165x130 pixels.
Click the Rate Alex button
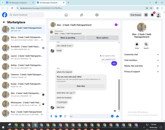click(x=81, y=86)
